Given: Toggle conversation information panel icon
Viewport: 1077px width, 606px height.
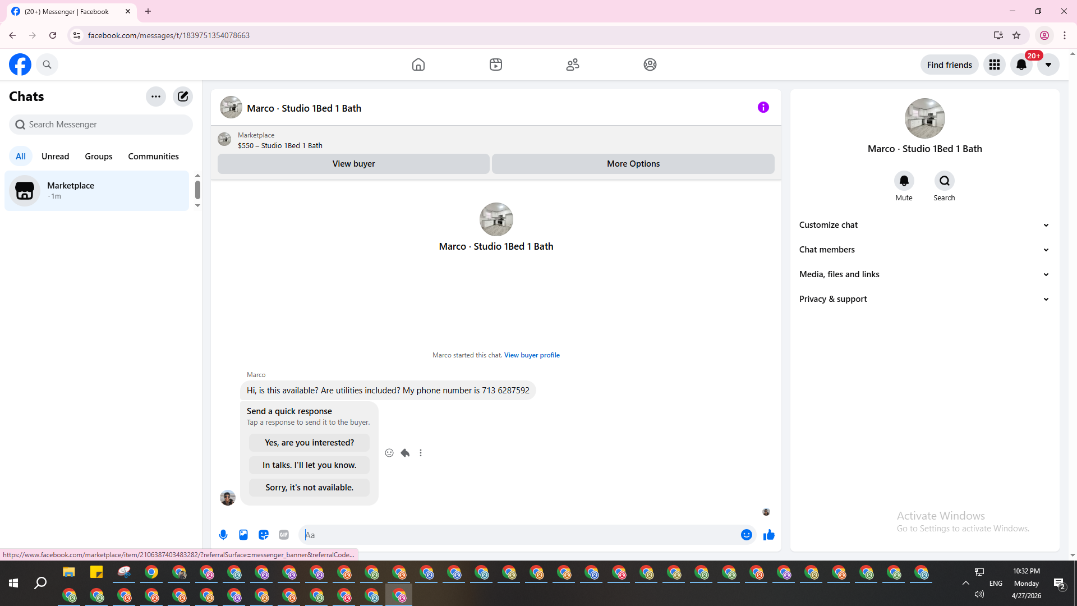Looking at the screenshot, I should [x=763, y=107].
